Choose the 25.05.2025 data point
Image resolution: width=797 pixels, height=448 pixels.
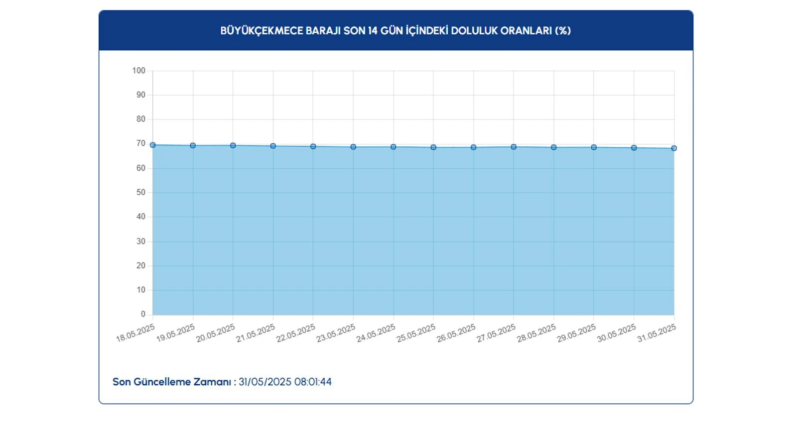[x=433, y=148]
